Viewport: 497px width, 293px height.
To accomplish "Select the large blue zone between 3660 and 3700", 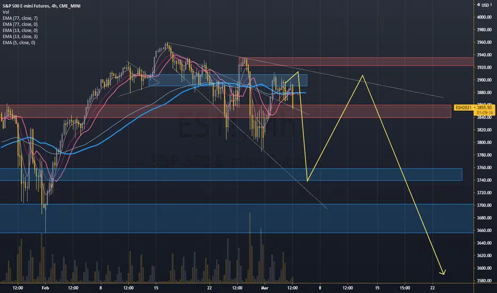I will (237, 218).
